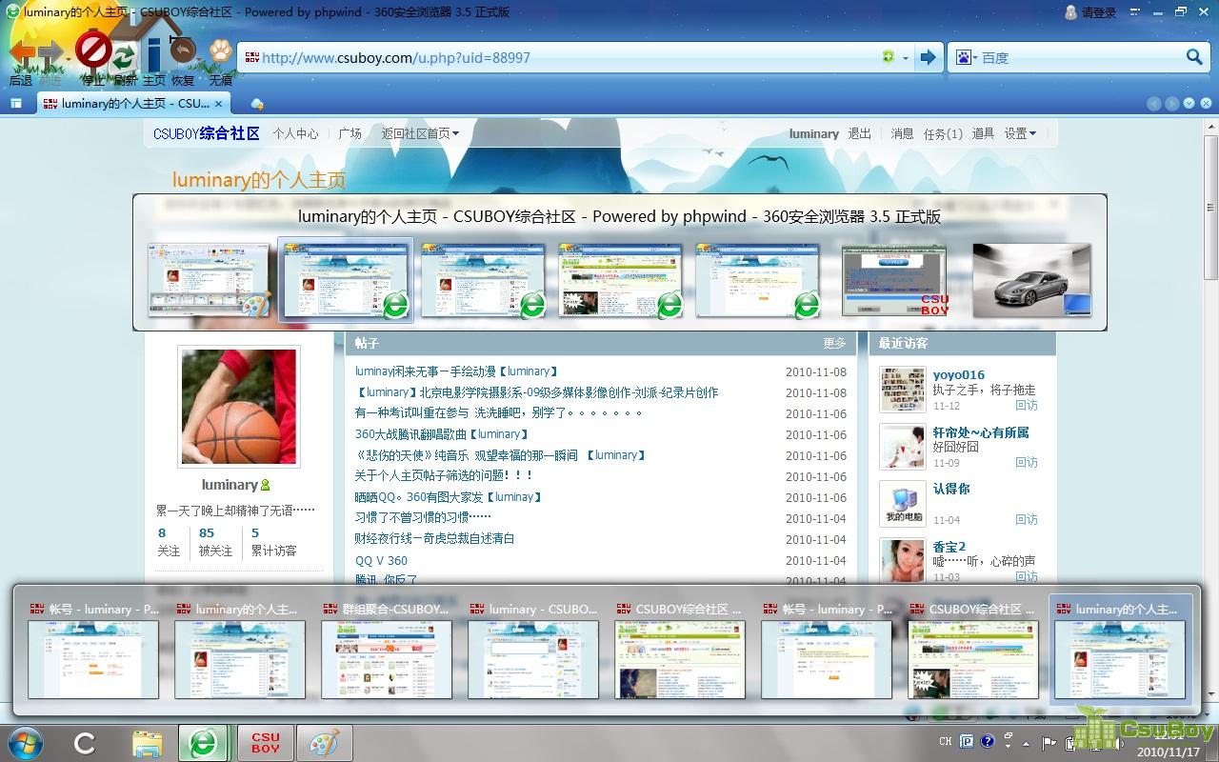Open visitor 香宝2's avatar
The width and height of the screenshot is (1219, 762).
(902, 561)
